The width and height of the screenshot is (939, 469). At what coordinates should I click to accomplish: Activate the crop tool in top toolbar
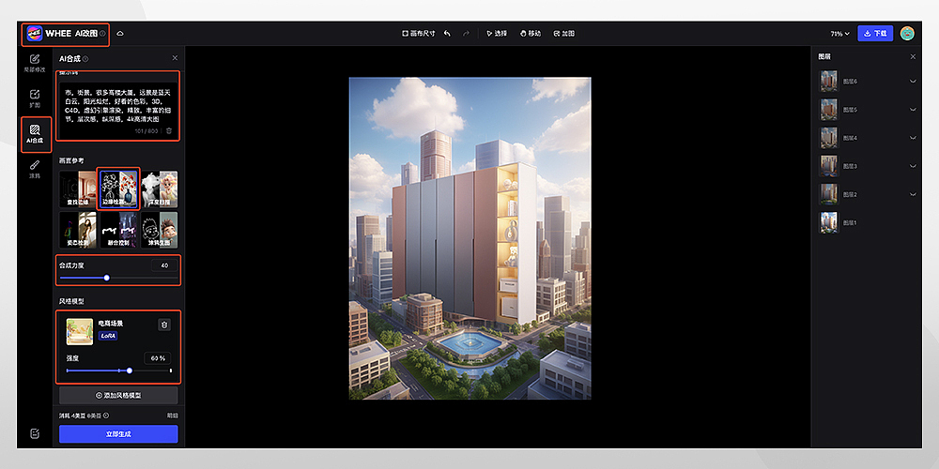564,34
